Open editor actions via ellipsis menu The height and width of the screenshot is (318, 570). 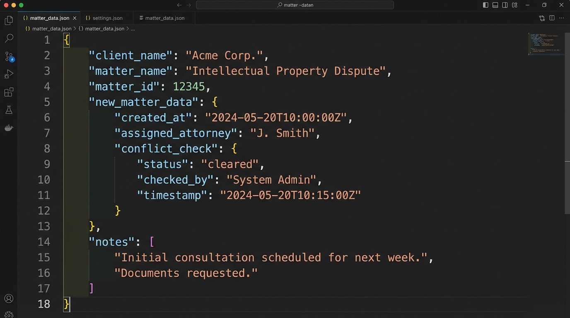pos(562,18)
